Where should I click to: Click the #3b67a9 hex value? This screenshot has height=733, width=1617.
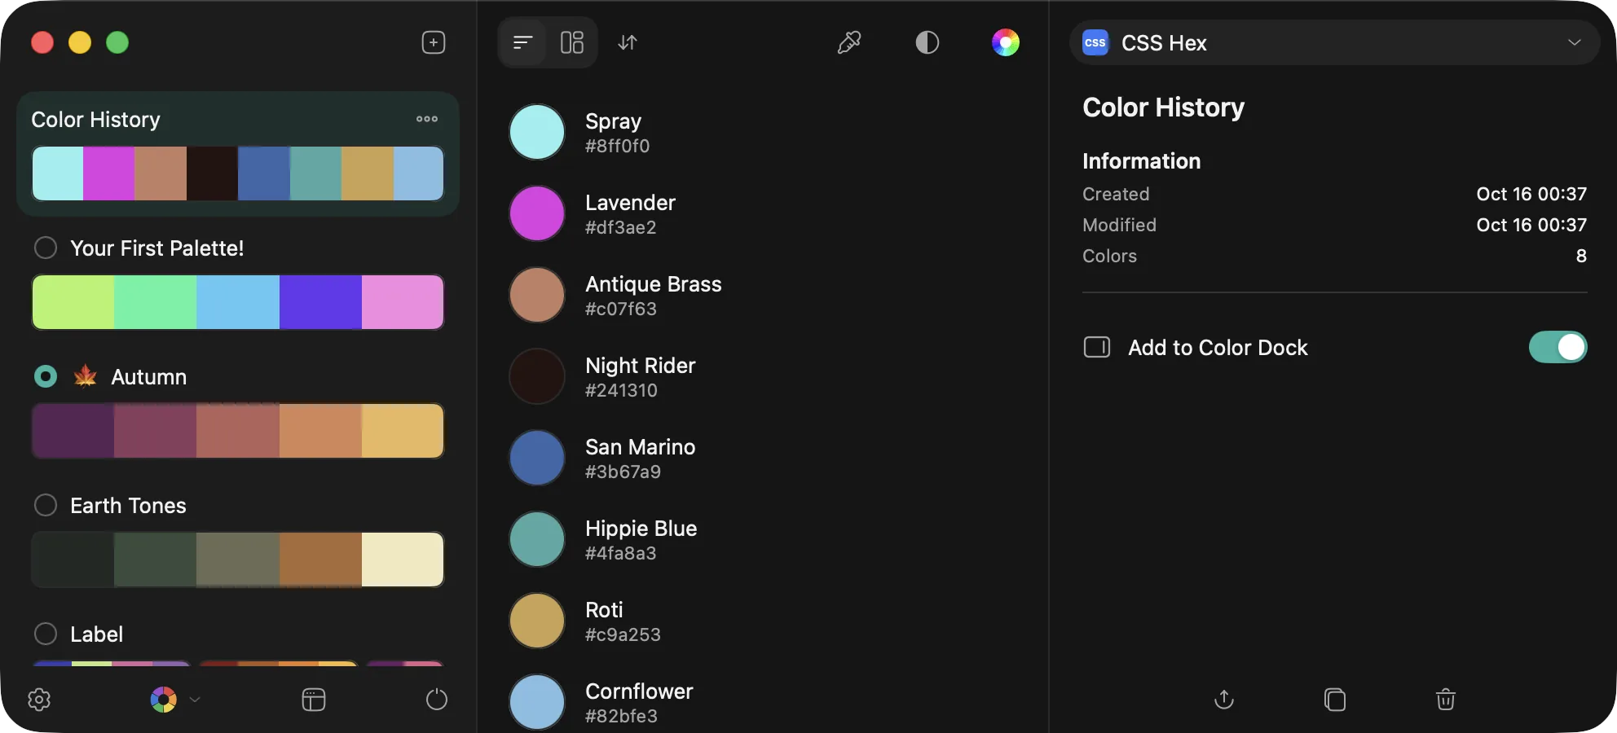pos(623,472)
